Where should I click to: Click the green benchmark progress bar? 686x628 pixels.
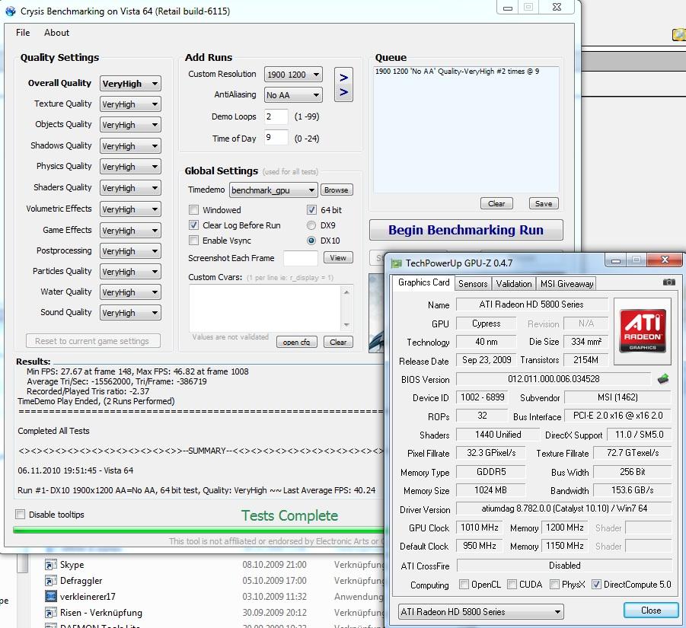pyautogui.click(x=198, y=530)
